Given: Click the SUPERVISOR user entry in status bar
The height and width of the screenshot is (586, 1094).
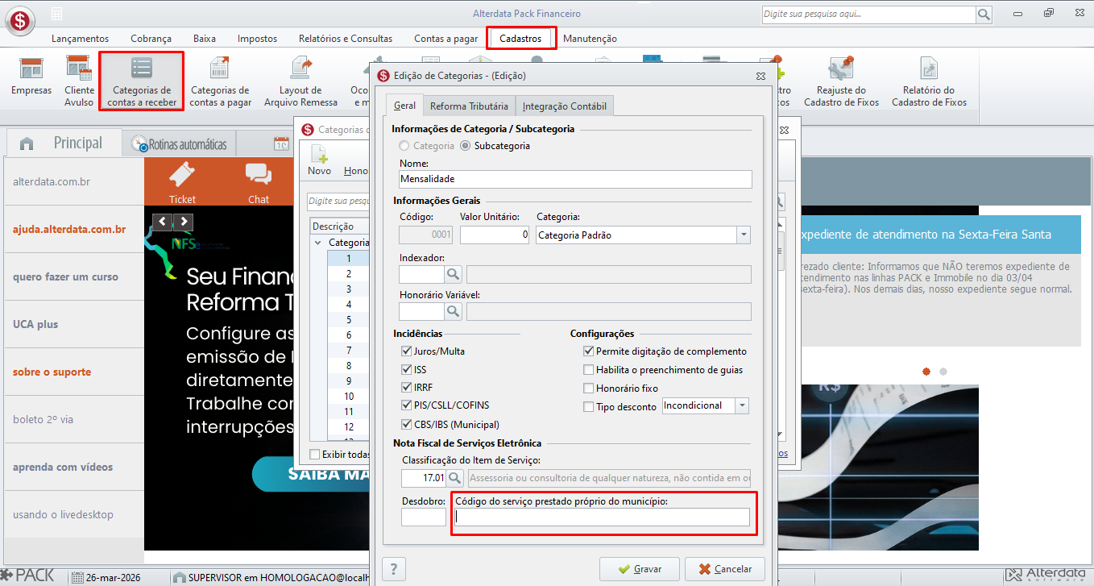Looking at the screenshot, I should click(271, 577).
